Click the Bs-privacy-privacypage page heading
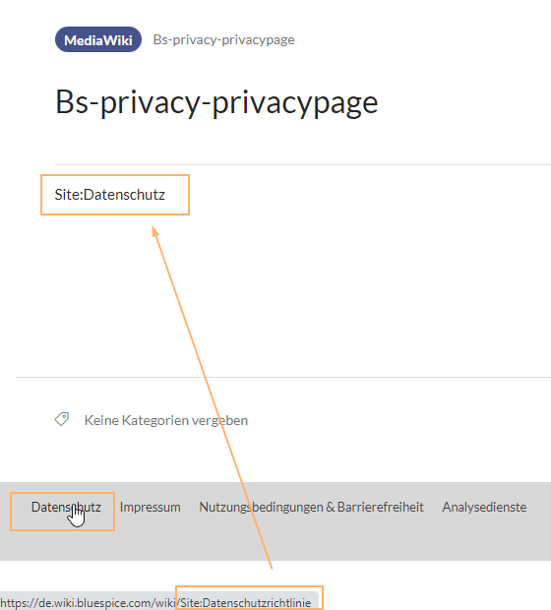 point(216,102)
